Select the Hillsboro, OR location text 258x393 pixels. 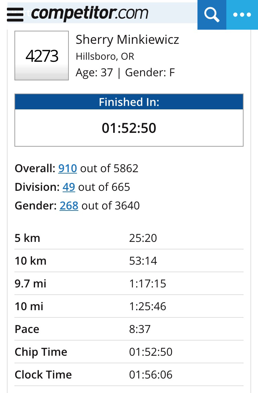[105, 56]
